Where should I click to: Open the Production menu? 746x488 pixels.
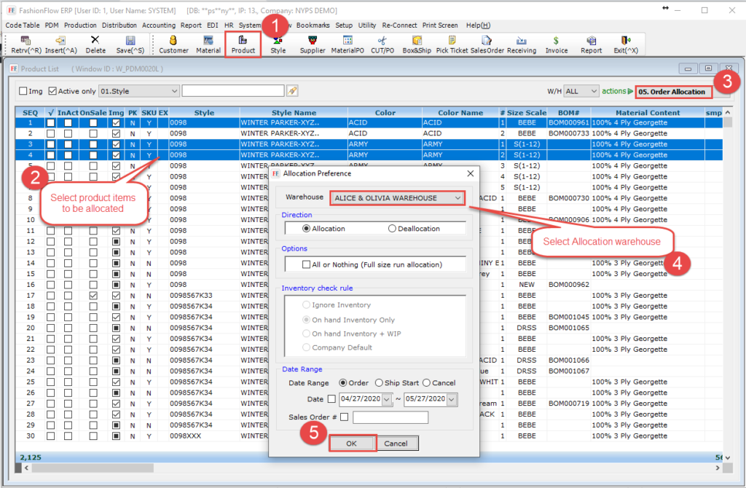(x=80, y=25)
